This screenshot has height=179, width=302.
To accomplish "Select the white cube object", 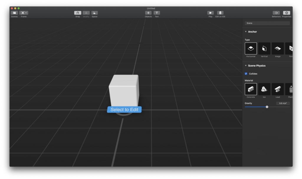I will 124,90.
